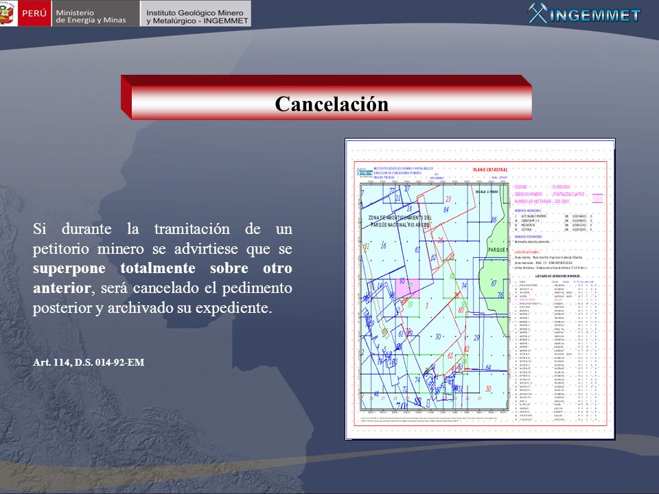Open the cadastral map thumbnail image
Screen dimensions: 659x494
[x=480, y=289]
